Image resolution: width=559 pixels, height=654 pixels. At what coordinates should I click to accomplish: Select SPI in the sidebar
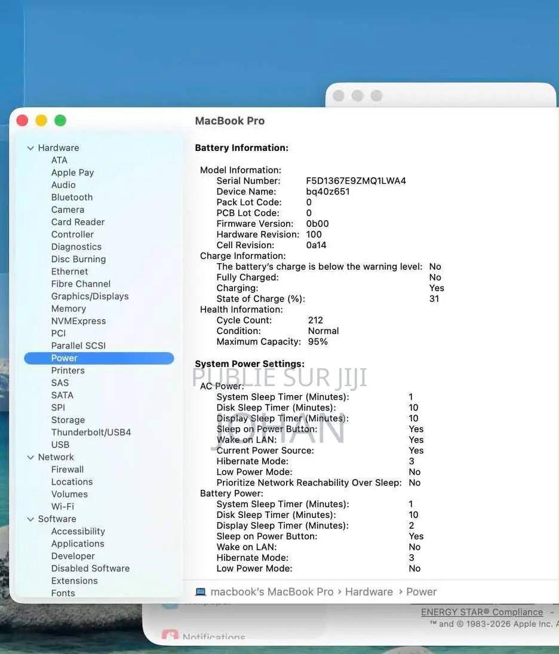coord(58,408)
